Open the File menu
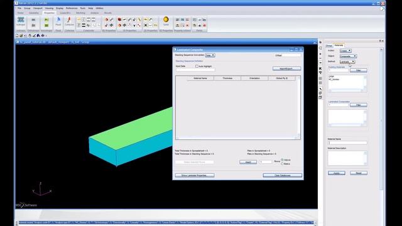Viewport: 402px width, 226px height. tap(19, 8)
